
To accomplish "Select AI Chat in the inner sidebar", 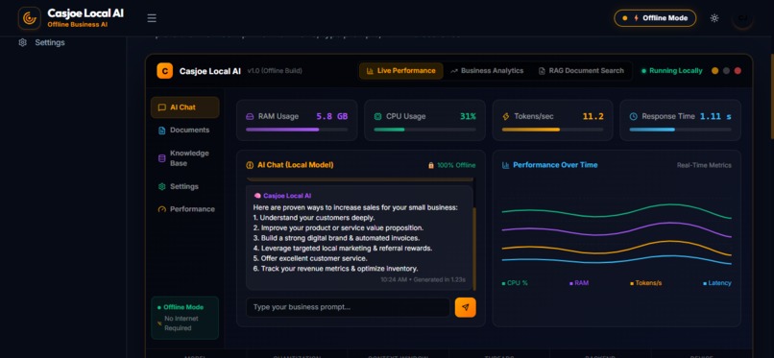I will point(185,107).
